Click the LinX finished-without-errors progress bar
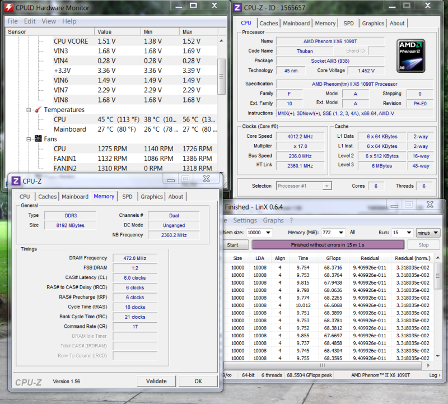The width and height of the screenshot is (448, 404). pyautogui.click(x=328, y=245)
